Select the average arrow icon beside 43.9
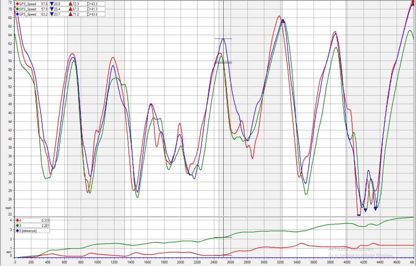The image size is (416, 266). [x=89, y=14]
